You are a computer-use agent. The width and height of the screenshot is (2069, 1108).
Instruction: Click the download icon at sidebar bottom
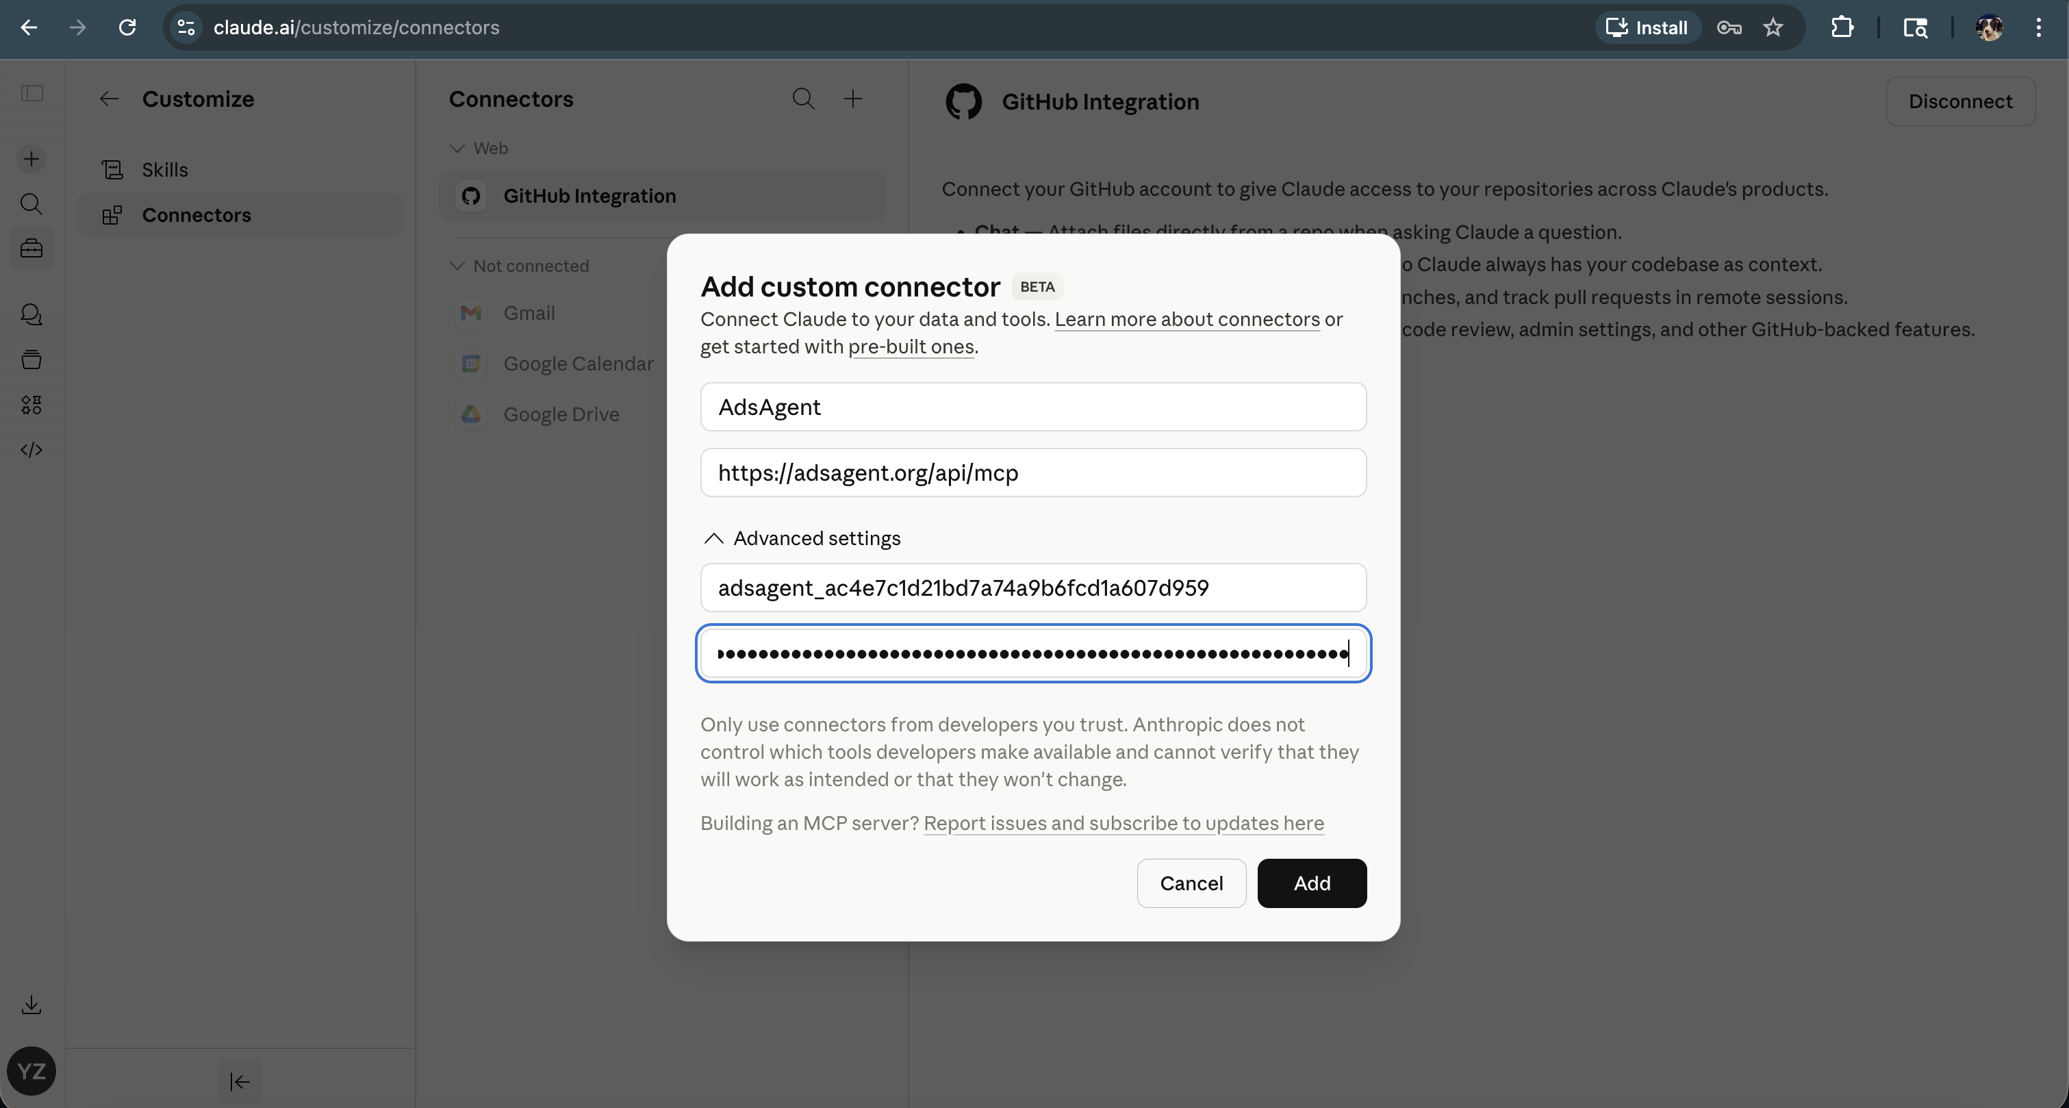point(31,1005)
